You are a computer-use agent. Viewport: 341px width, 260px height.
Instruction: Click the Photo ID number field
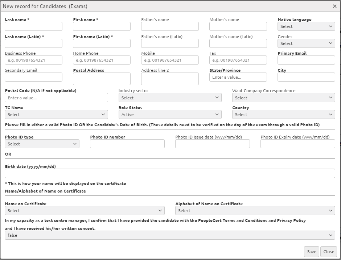click(127, 144)
